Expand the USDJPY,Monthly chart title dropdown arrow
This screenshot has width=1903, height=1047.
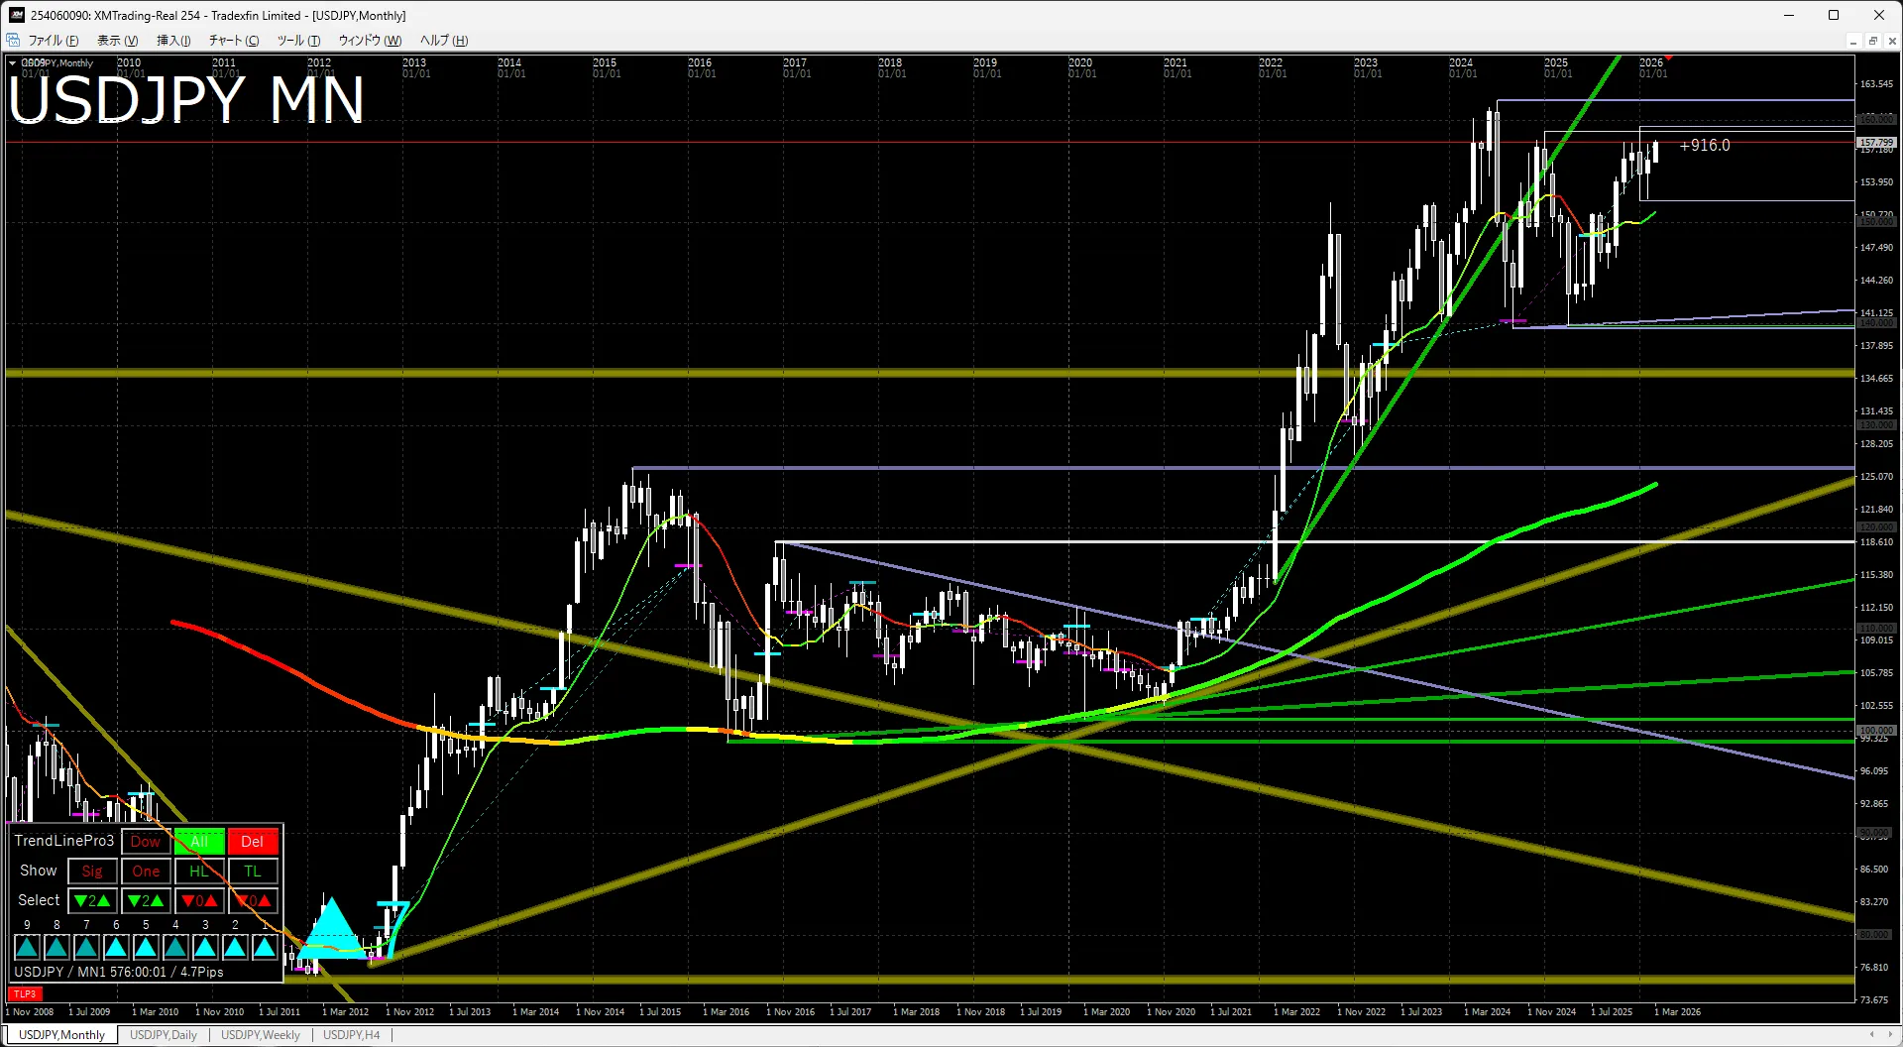(12, 62)
